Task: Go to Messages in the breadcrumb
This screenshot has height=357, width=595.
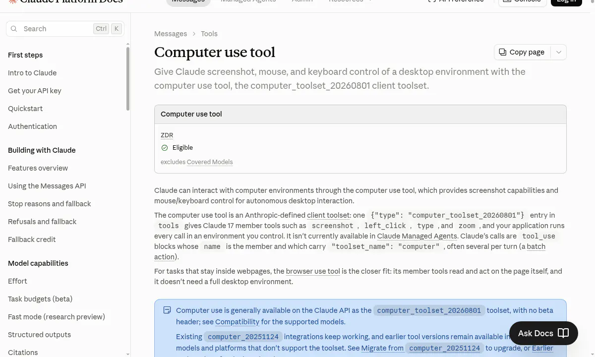Action: (x=171, y=34)
